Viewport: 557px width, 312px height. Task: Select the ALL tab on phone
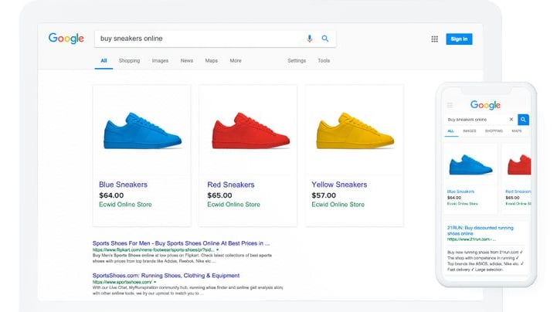tap(451, 131)
